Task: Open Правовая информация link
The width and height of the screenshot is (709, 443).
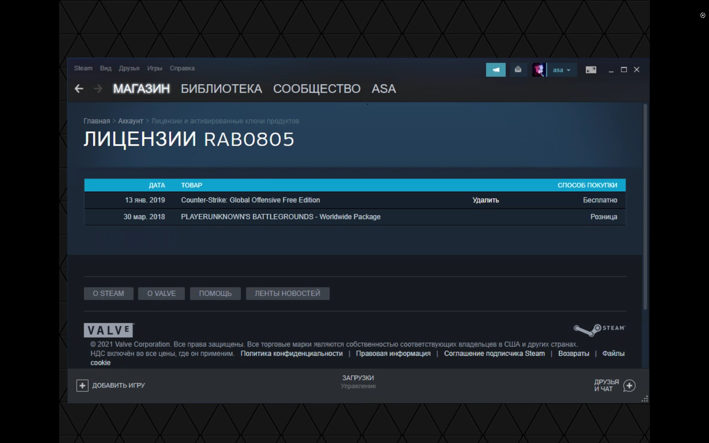Action: [x=393, y=353]
